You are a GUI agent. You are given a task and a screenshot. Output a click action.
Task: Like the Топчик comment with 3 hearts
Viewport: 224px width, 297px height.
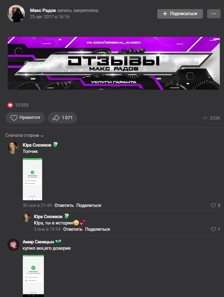click(216, 205)
